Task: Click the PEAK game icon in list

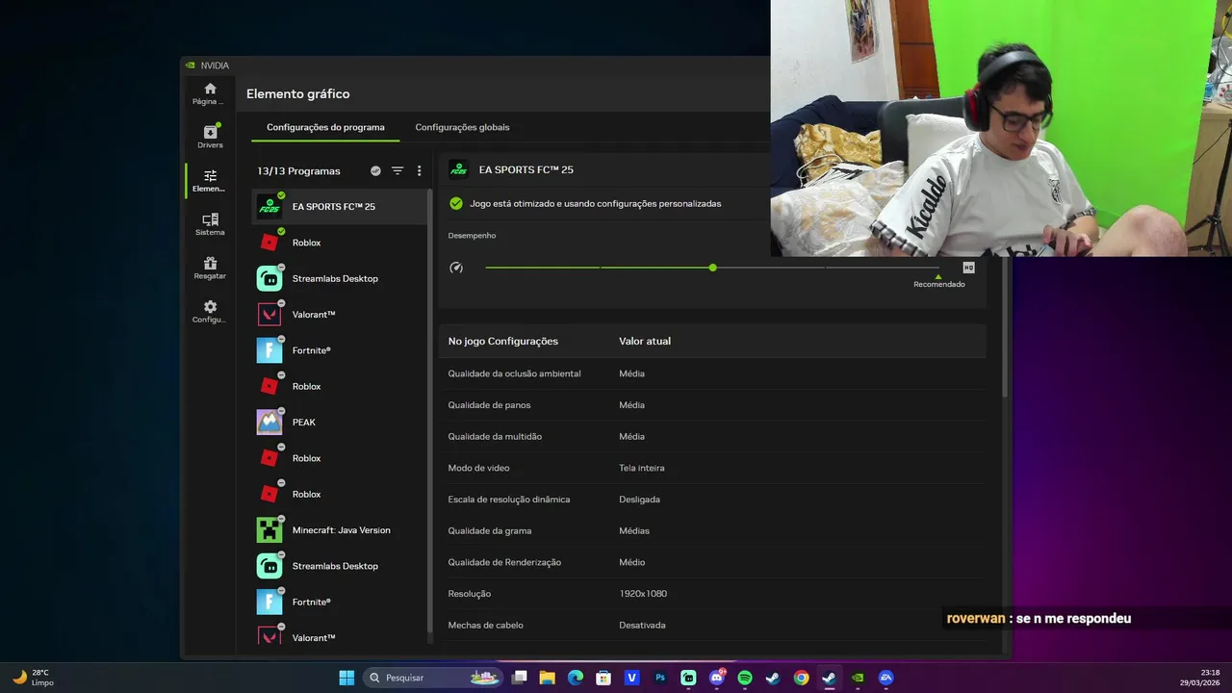Action: (269, 423)
